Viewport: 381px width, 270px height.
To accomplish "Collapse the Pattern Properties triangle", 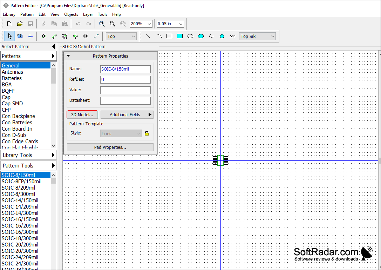I will [x=68, y=56].
